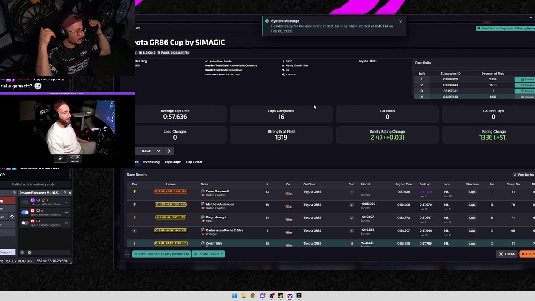This screenshot has width=535, height=301.
Task: Open the RACE session dropdown
Action: 150,151
